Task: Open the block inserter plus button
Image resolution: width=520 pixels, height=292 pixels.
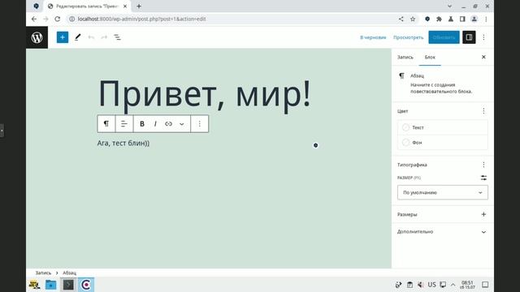Action: [63, 37]
